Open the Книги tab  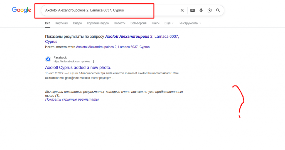click(x=155, y=23)
